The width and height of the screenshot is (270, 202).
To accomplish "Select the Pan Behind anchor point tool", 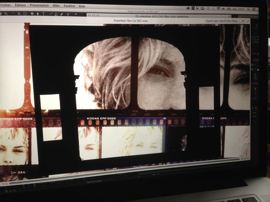I will coord(25,14).
